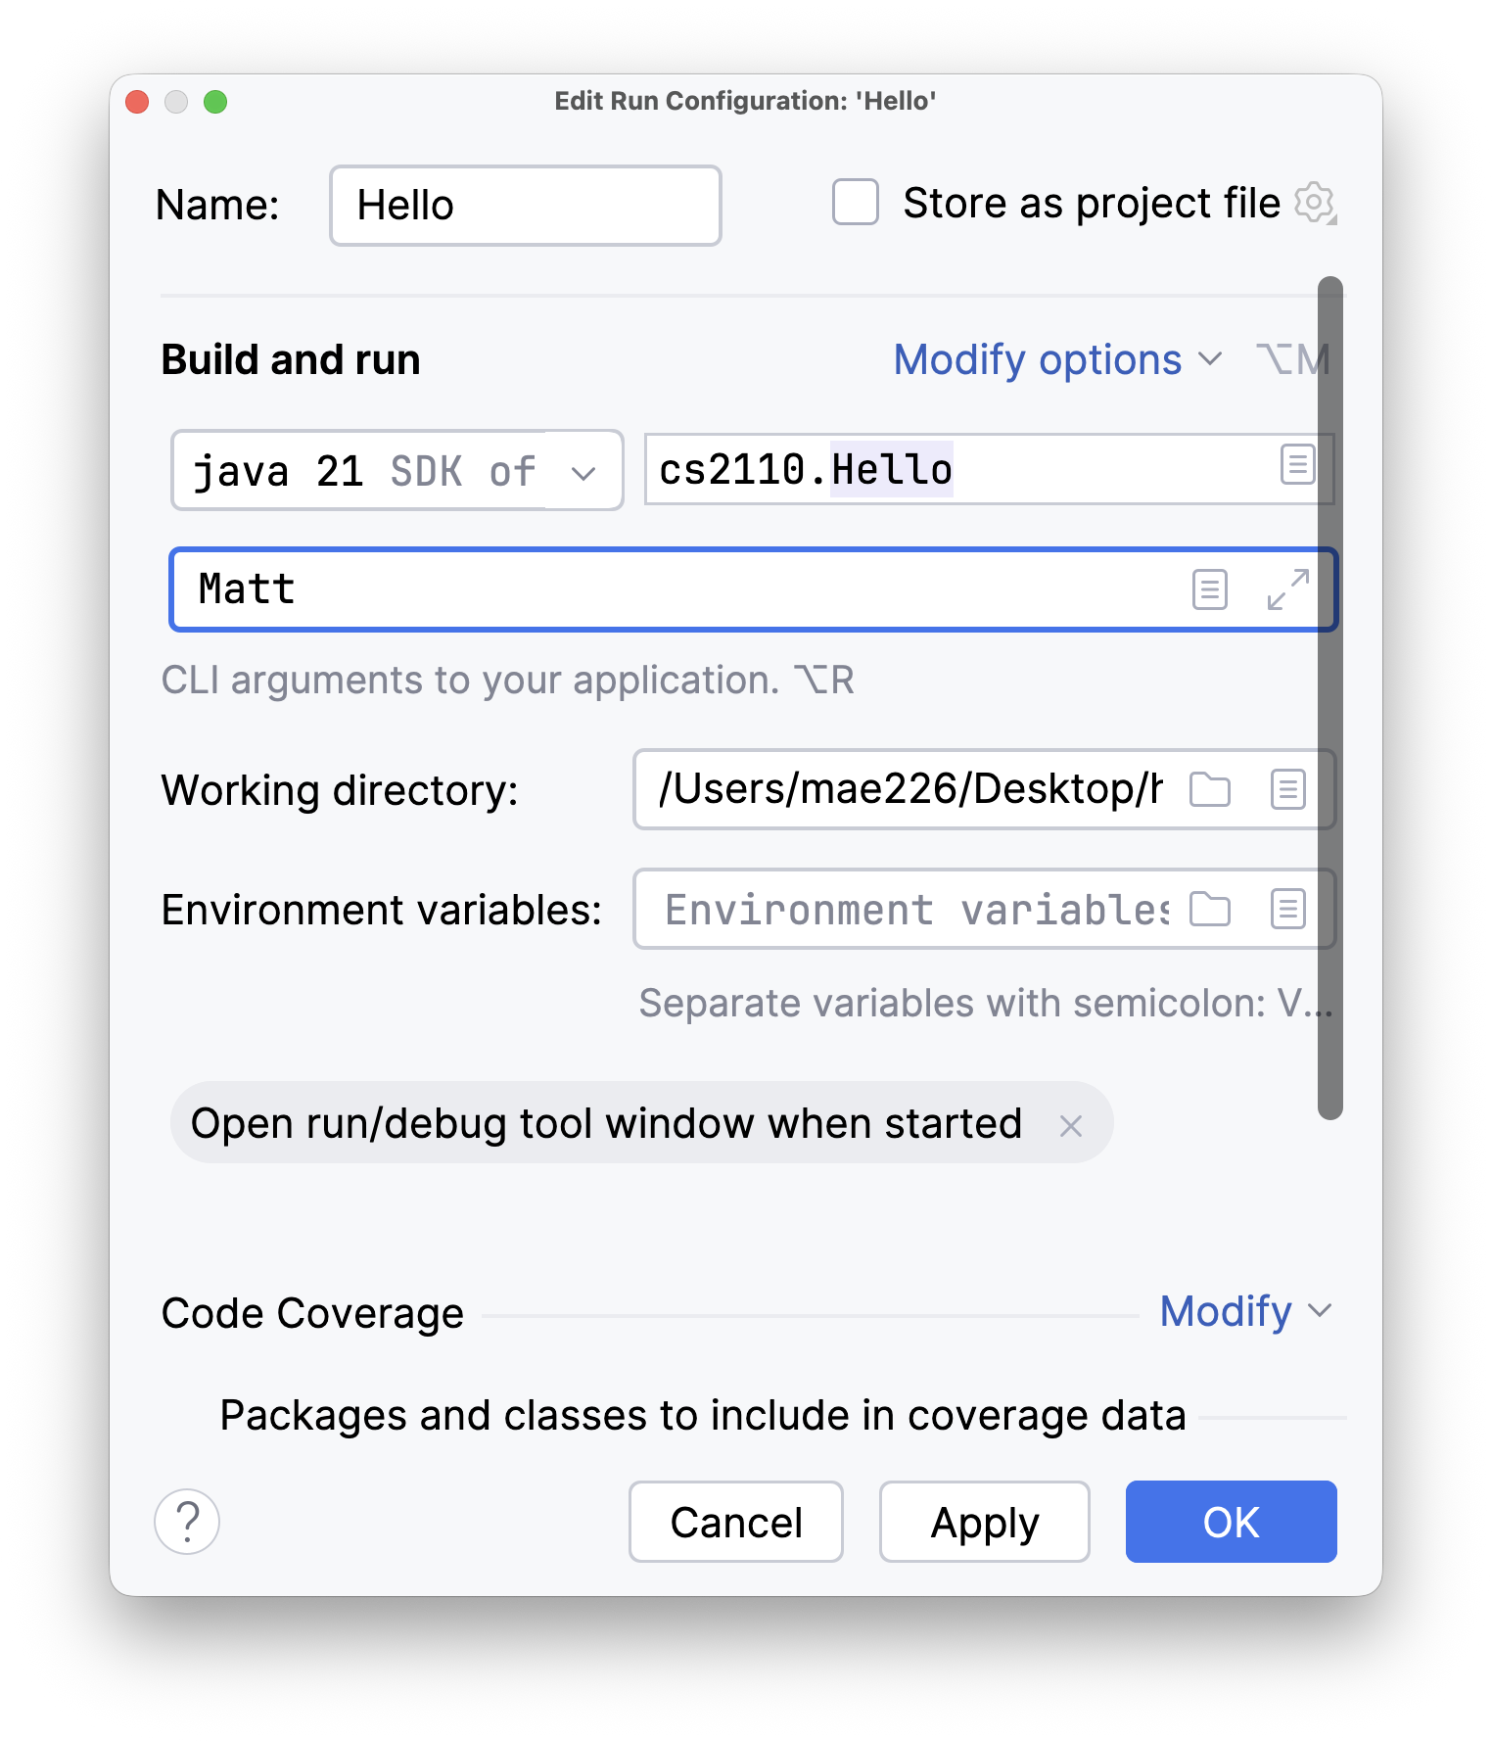
Task: Enable the Store as project file checkbox
Action: (x=856, y=203)
